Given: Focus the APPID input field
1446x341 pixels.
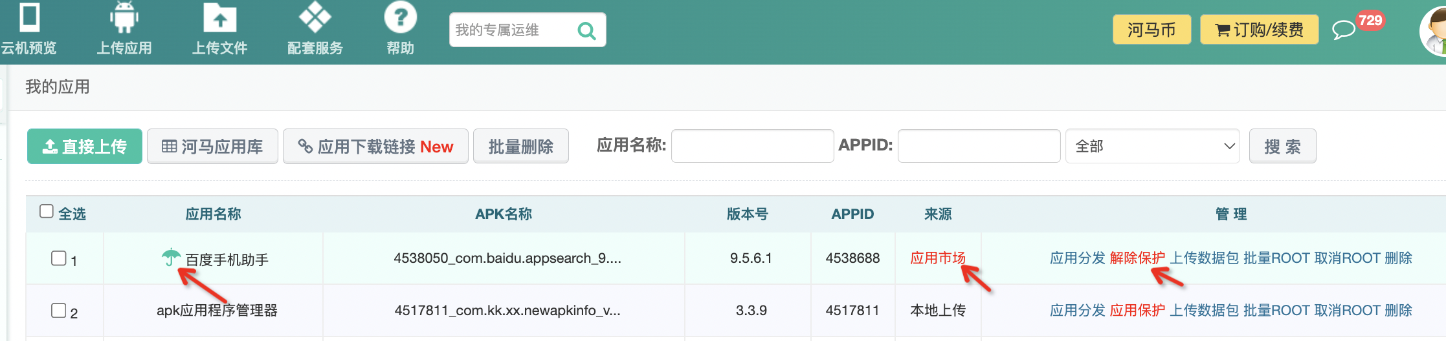Looking at the screenshot, I should [x=979, y=147].
